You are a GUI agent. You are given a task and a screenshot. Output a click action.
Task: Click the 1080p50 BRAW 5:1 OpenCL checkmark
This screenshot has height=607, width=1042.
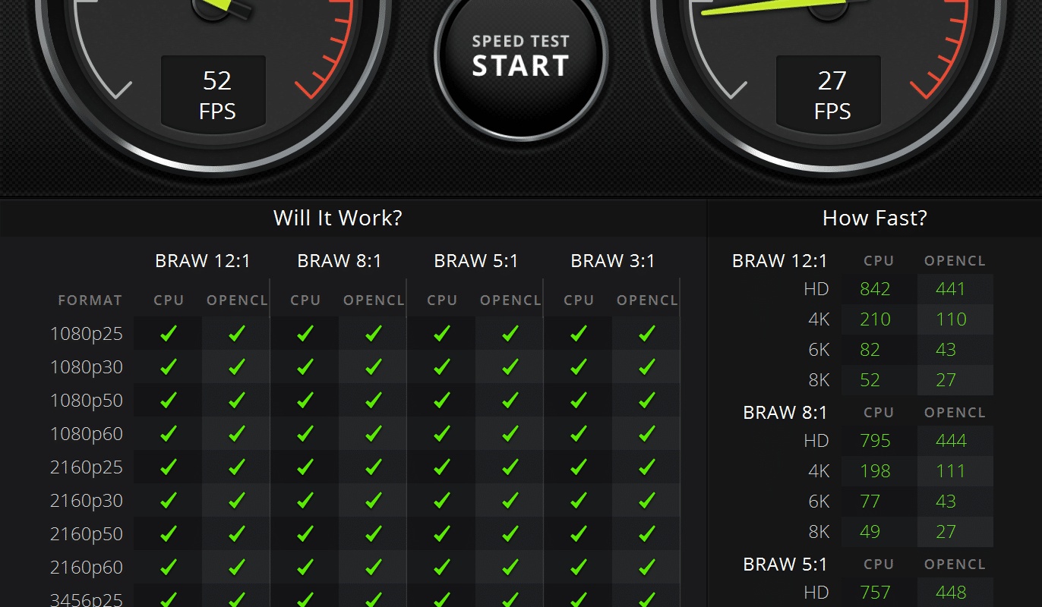pos(510,400)
